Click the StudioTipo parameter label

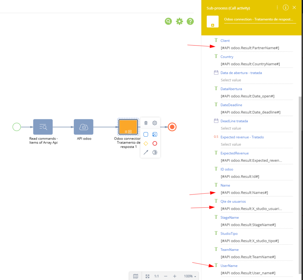[229, 234]
